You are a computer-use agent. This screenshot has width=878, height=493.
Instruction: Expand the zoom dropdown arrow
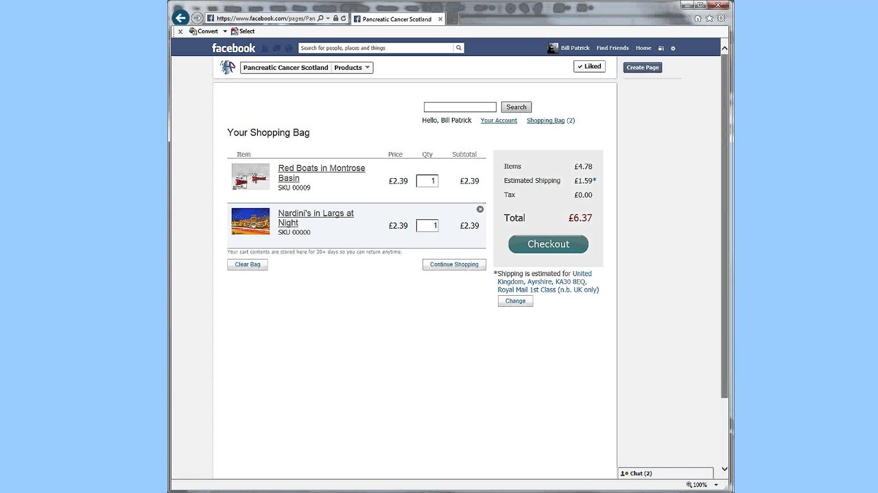click(716, 485)
